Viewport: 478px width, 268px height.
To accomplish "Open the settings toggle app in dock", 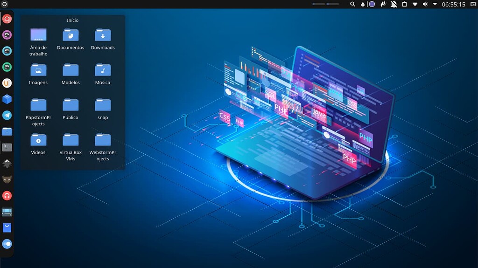I will pos(7,244).
